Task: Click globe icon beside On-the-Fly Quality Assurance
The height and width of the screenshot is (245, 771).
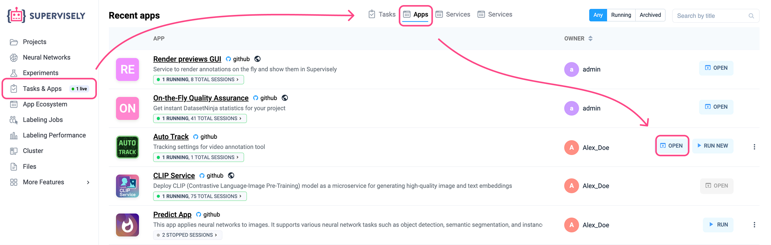Action: pyautogui.click(x=285, y=98)
